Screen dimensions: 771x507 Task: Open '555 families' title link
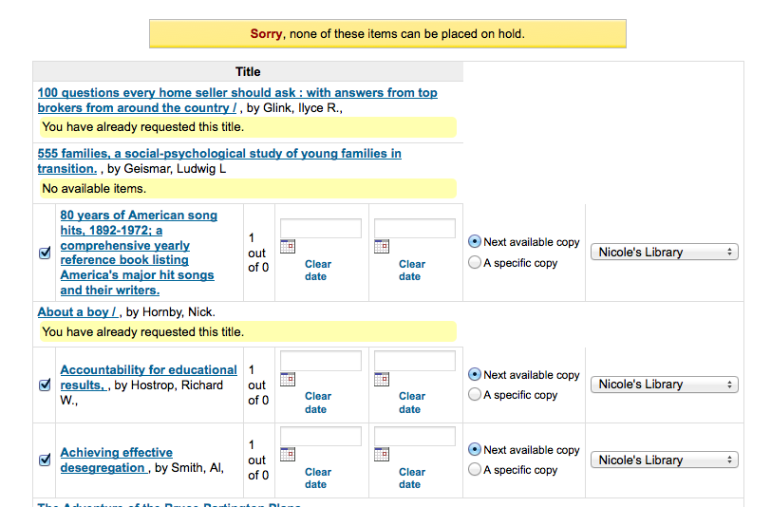218,154
